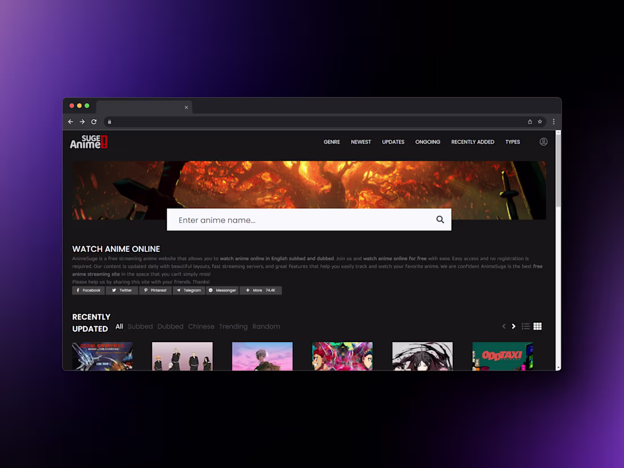Click the AnimeSuge logo

[x=88, y=142]
